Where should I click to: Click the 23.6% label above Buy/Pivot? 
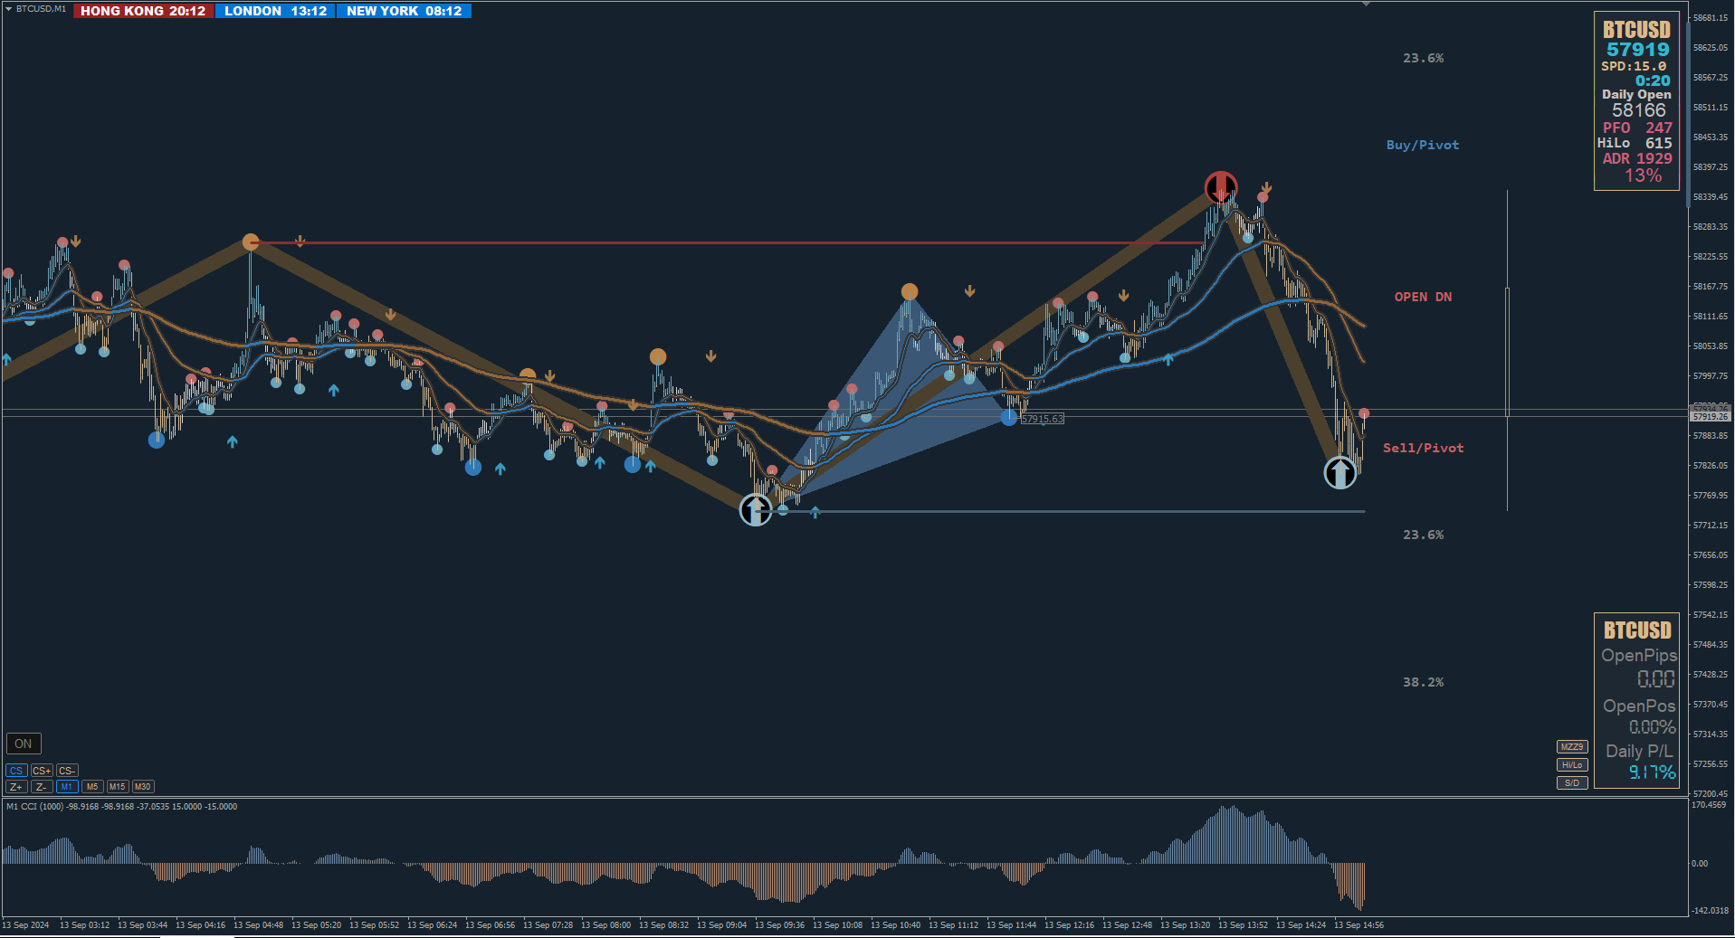pyautogui.click(x=1424, y=58)
